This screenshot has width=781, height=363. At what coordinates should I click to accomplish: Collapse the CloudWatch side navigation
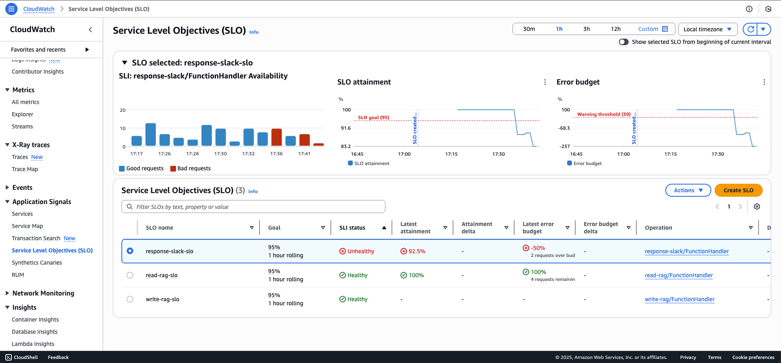[x=90, y=29]
